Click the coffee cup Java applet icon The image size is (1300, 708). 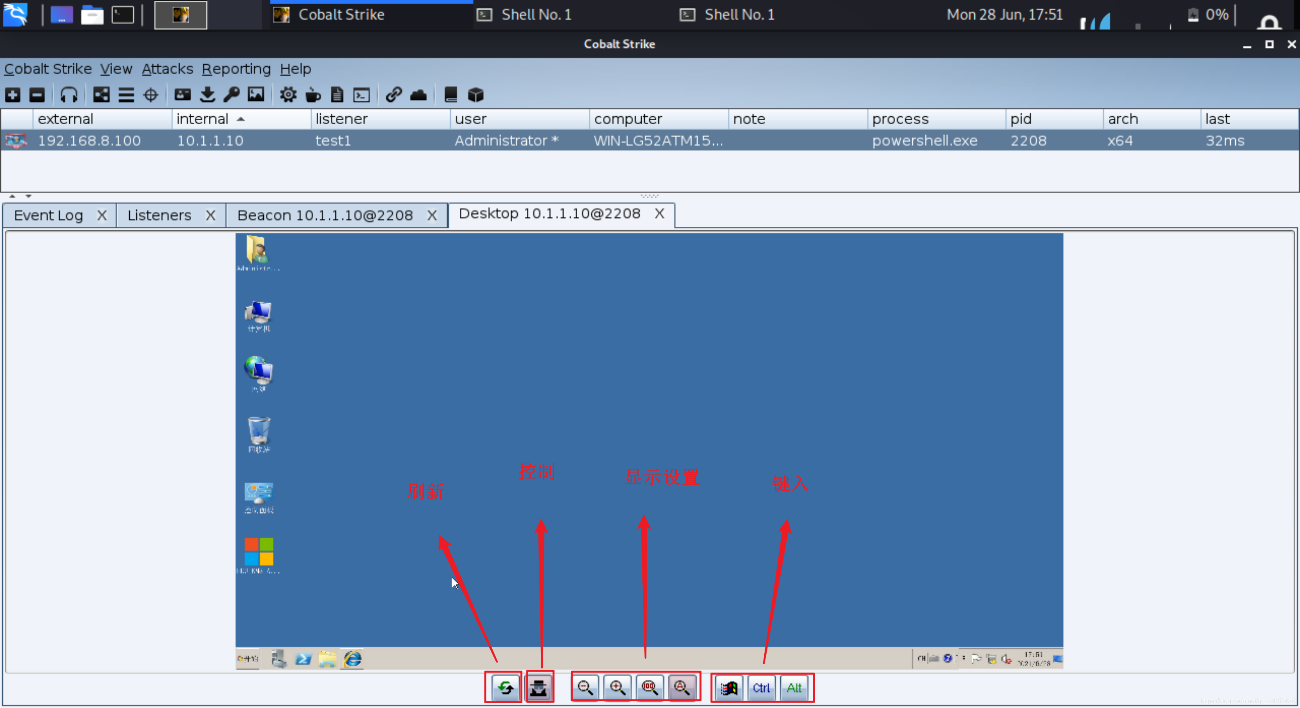(313, 94)
